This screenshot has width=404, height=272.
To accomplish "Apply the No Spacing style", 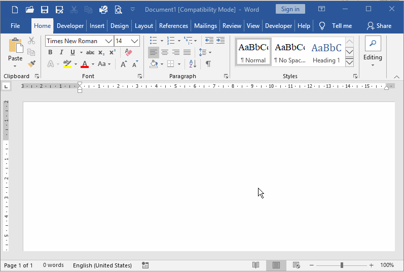I will click(x=289, y=52).
